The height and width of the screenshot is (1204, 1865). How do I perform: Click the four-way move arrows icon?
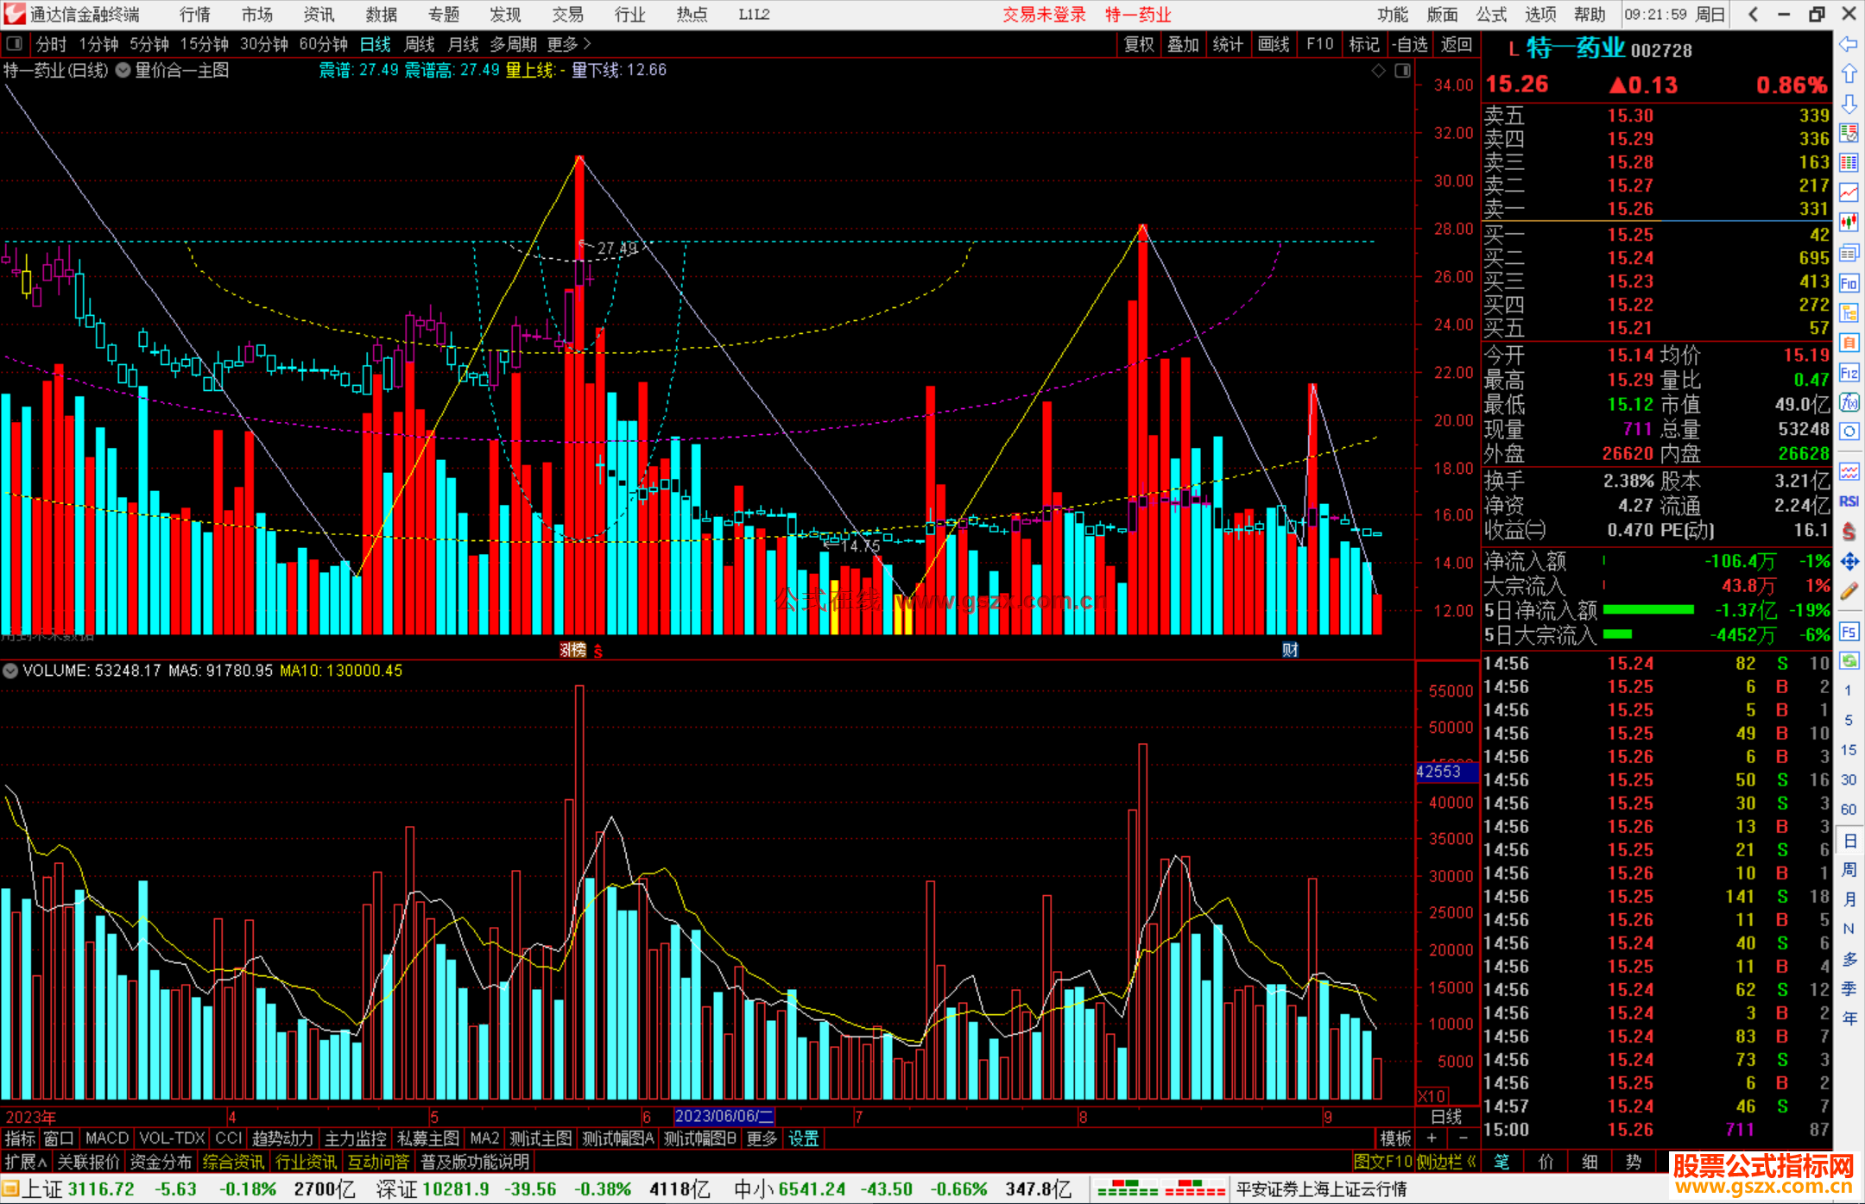point(1849,562)
